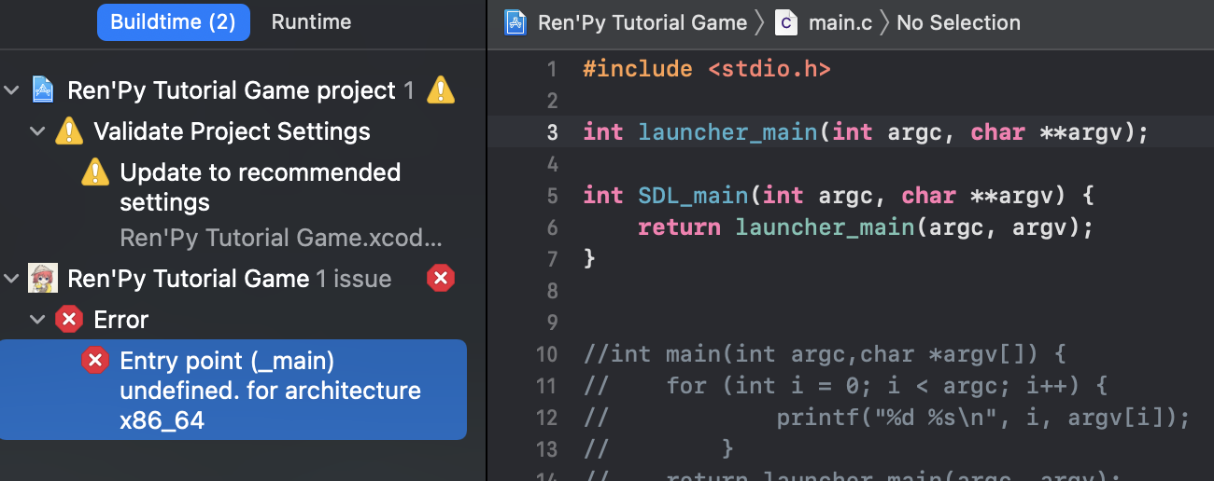
Task: Click the project icon in the jump bar
Action: [515, 22]
